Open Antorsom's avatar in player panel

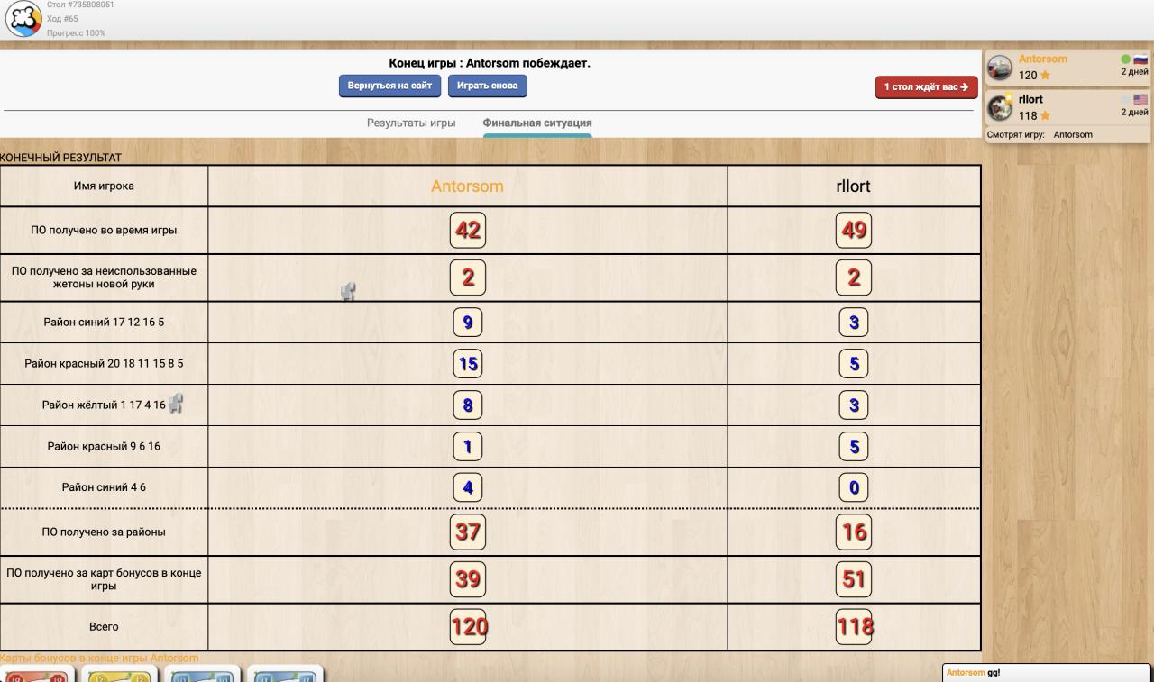pos(999,68)
